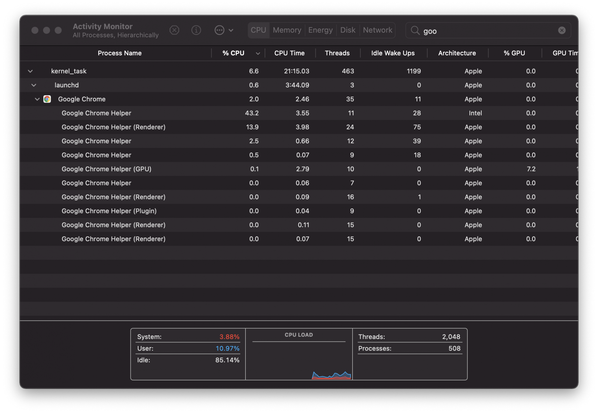598x413 pixels.
Task: Collapse the kernel_task tree row
Action: [x=30, y=71]
